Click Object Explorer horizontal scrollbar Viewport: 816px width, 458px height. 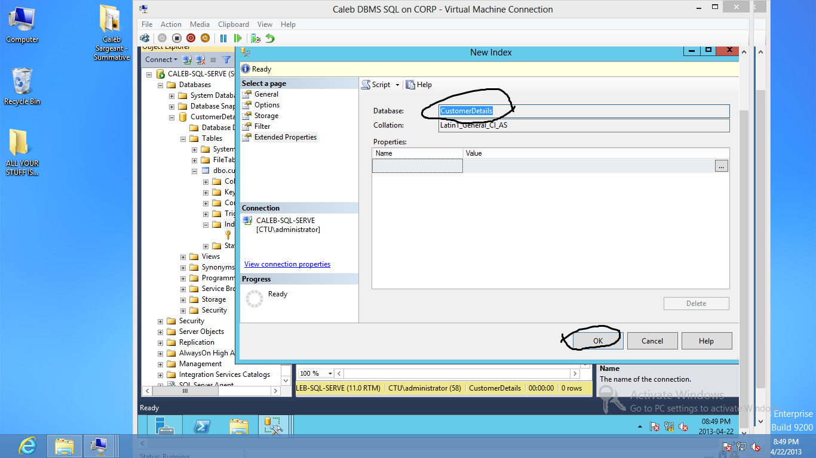[x=211, y=391]
